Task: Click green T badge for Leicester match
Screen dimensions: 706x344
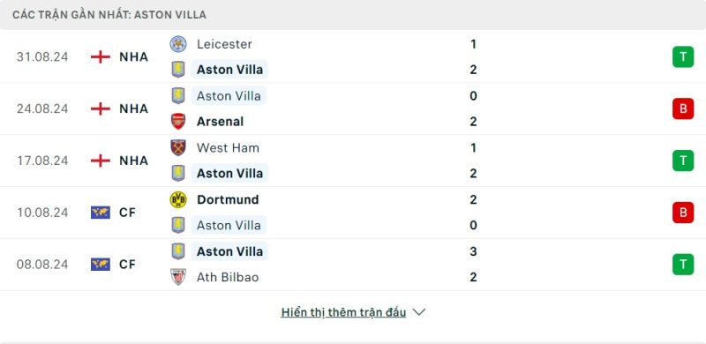Action: [683, 56]
